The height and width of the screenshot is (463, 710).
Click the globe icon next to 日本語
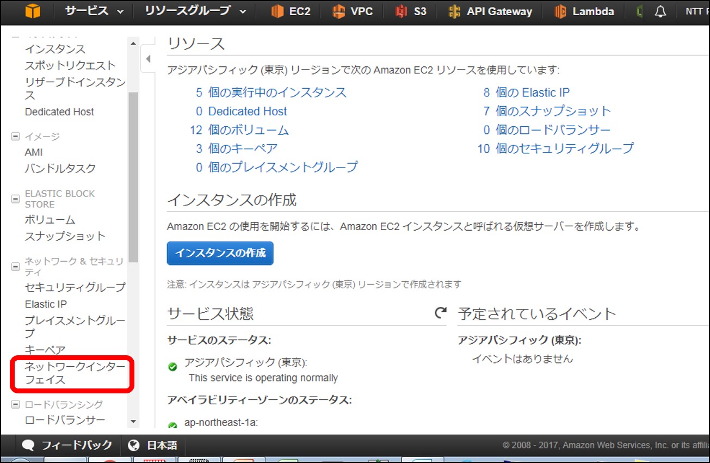coord(134,445)
